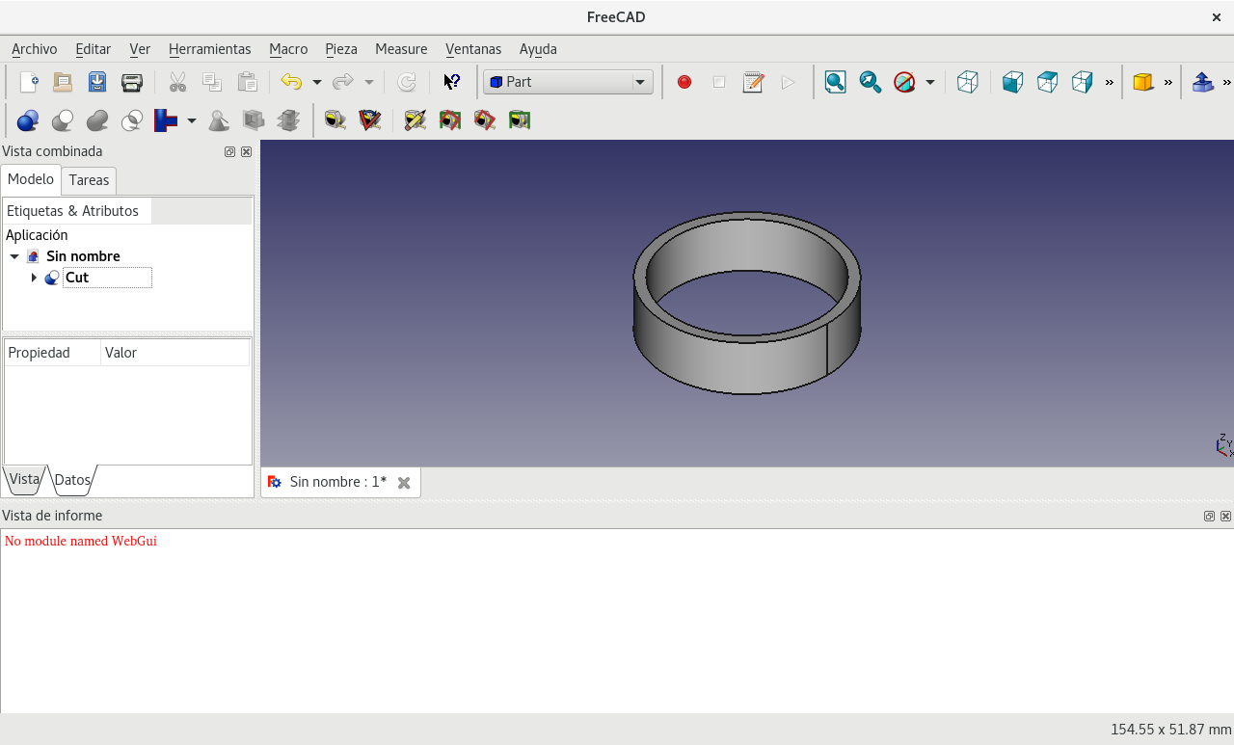Close the Sin nombre : 1* document tab
Viewport: 1234px width, 745px height.
404,483
